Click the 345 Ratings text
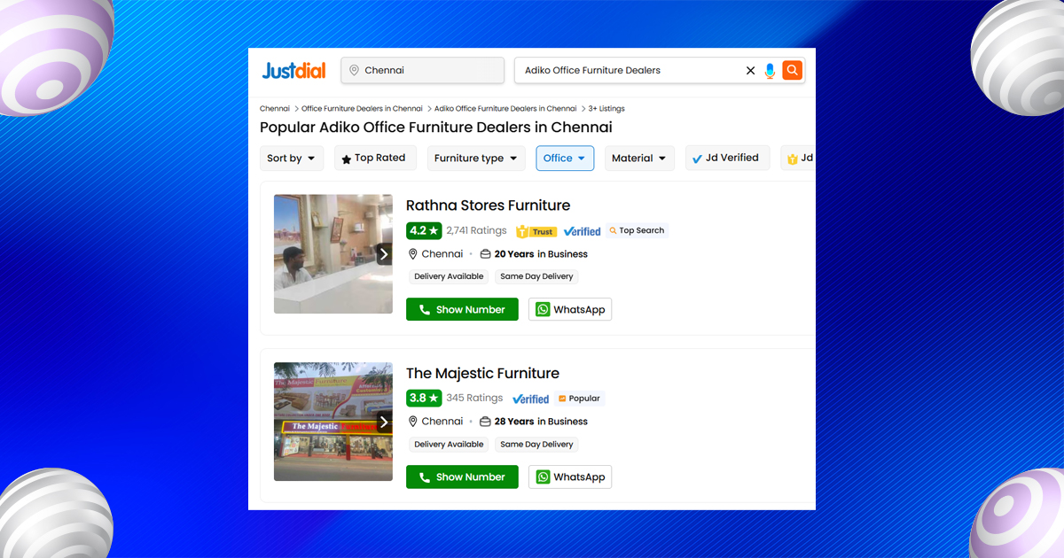Screen dimensions: 1064x558 [474, 398]
